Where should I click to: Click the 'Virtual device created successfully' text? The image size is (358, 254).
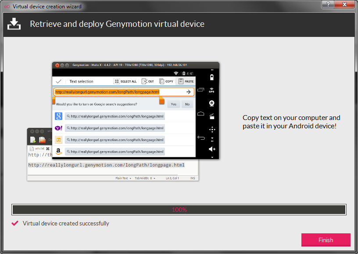66,223
